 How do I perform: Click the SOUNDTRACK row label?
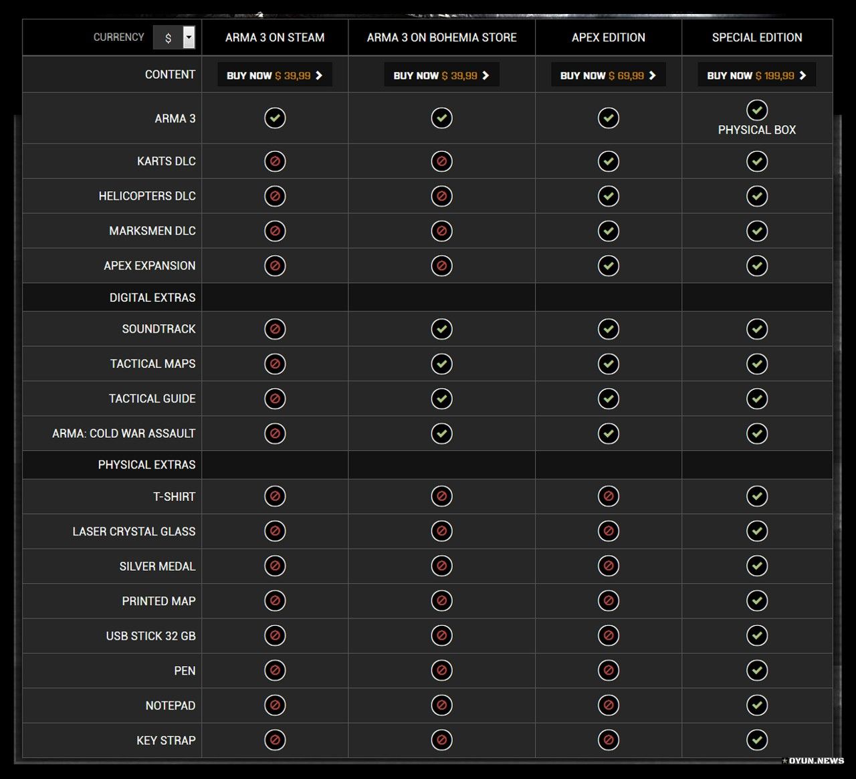click(x=158, y=329)
